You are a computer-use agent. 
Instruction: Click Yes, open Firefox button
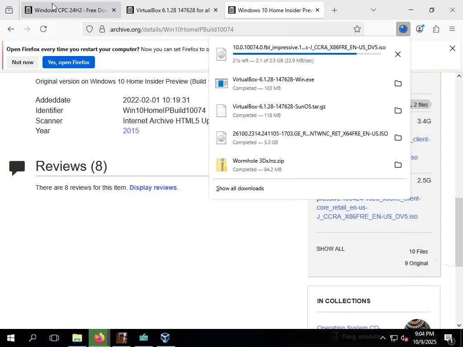69,62
